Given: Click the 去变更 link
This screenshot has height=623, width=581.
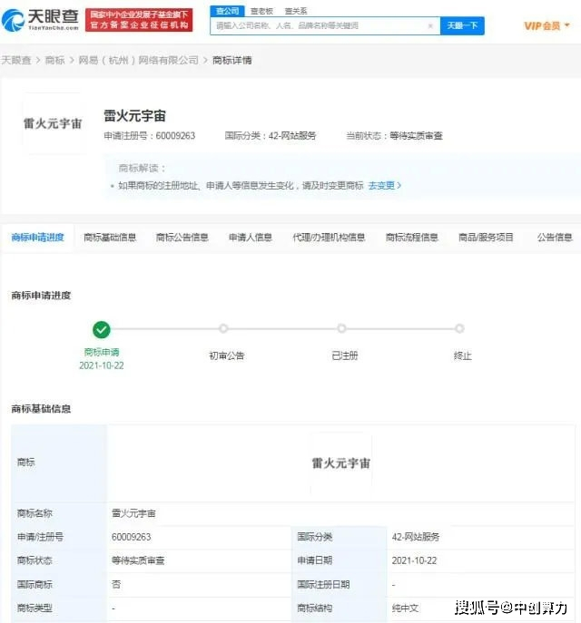Looking at the screenshot, I should click(x=385, y=186).
